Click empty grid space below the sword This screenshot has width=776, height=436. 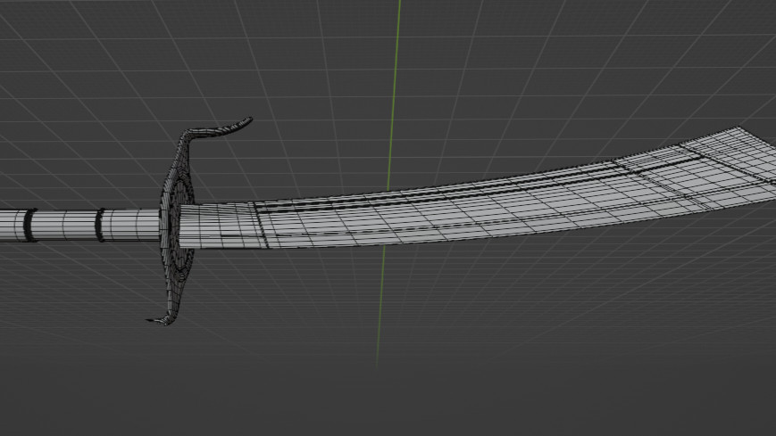coord(536,357)
